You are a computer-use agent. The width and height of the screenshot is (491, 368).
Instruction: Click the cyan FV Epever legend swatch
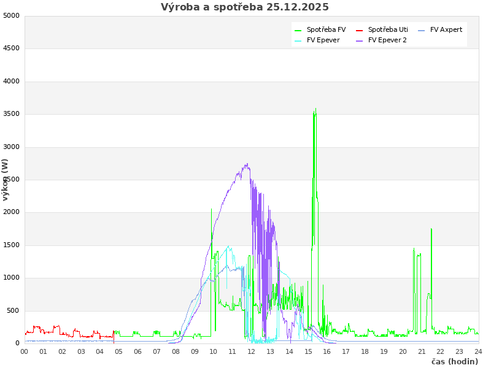[298, 40]
